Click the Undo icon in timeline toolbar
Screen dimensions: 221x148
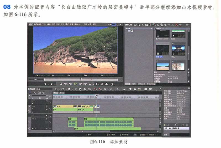[x=105, y=89]
